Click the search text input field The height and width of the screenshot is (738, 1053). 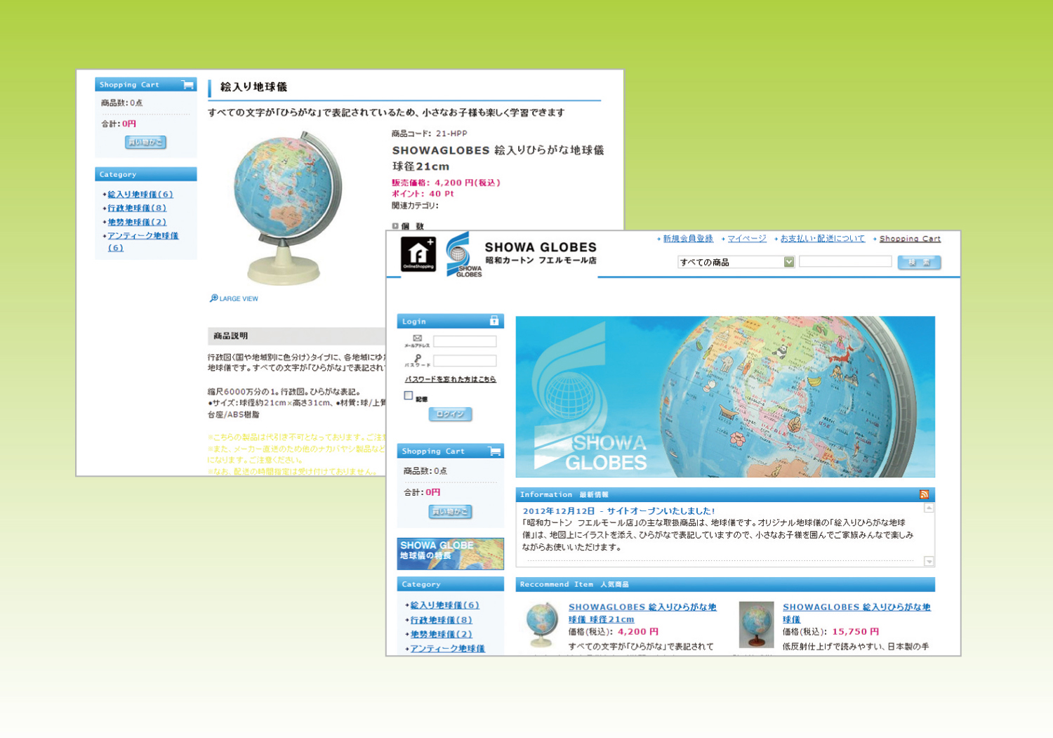[x=845, y=261]
